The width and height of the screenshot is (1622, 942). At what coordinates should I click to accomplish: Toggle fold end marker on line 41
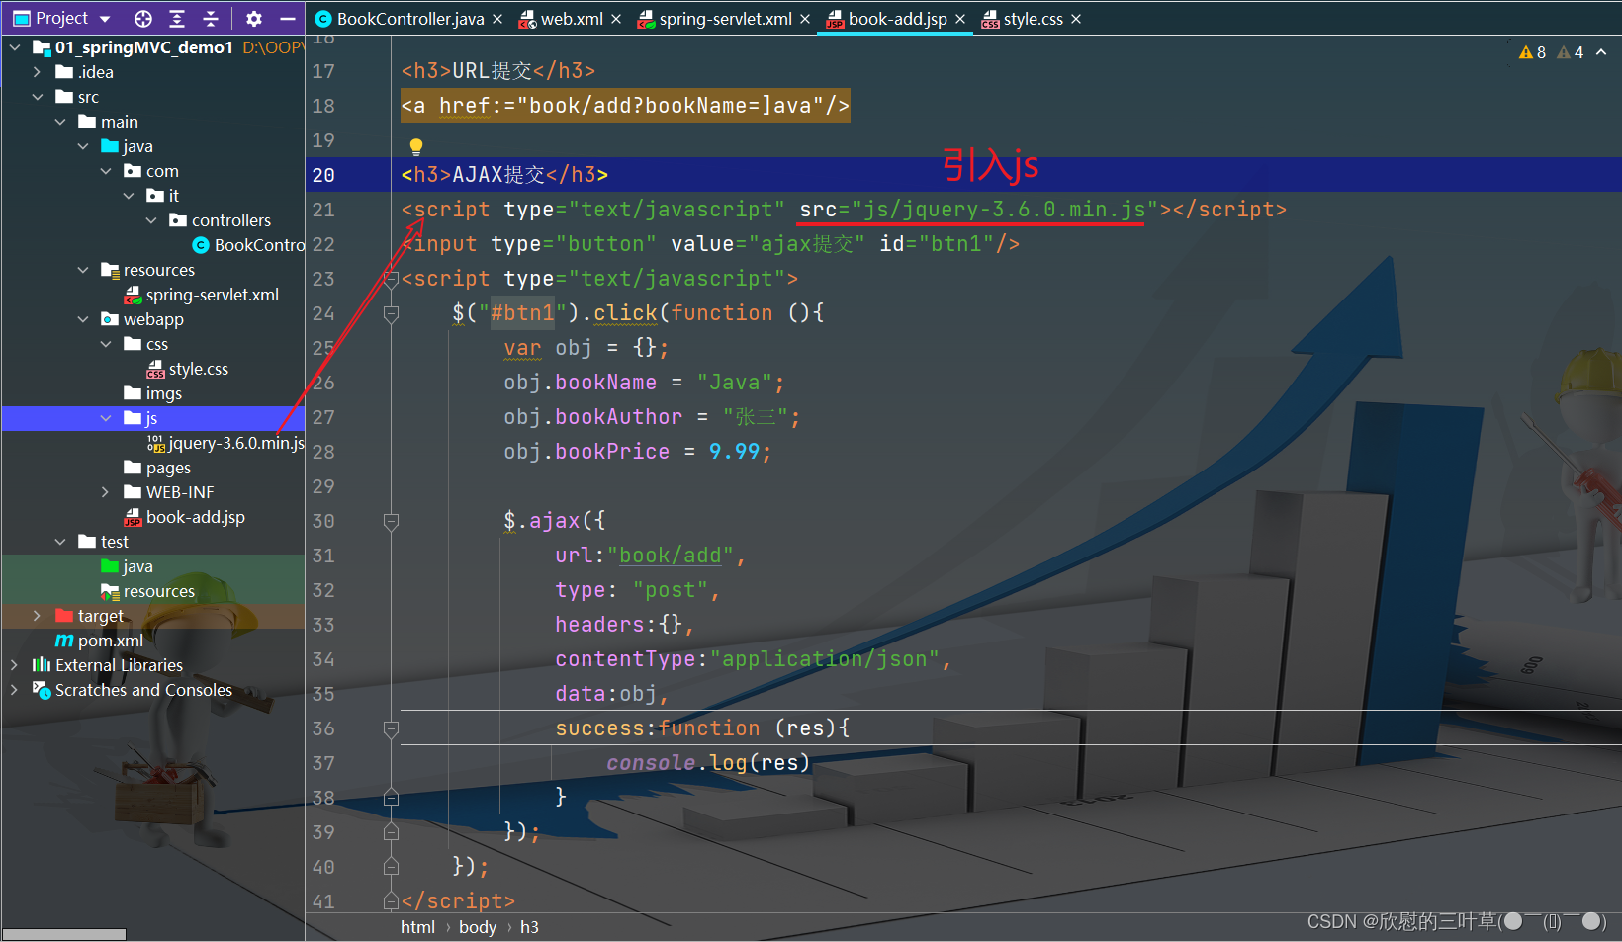391,901
